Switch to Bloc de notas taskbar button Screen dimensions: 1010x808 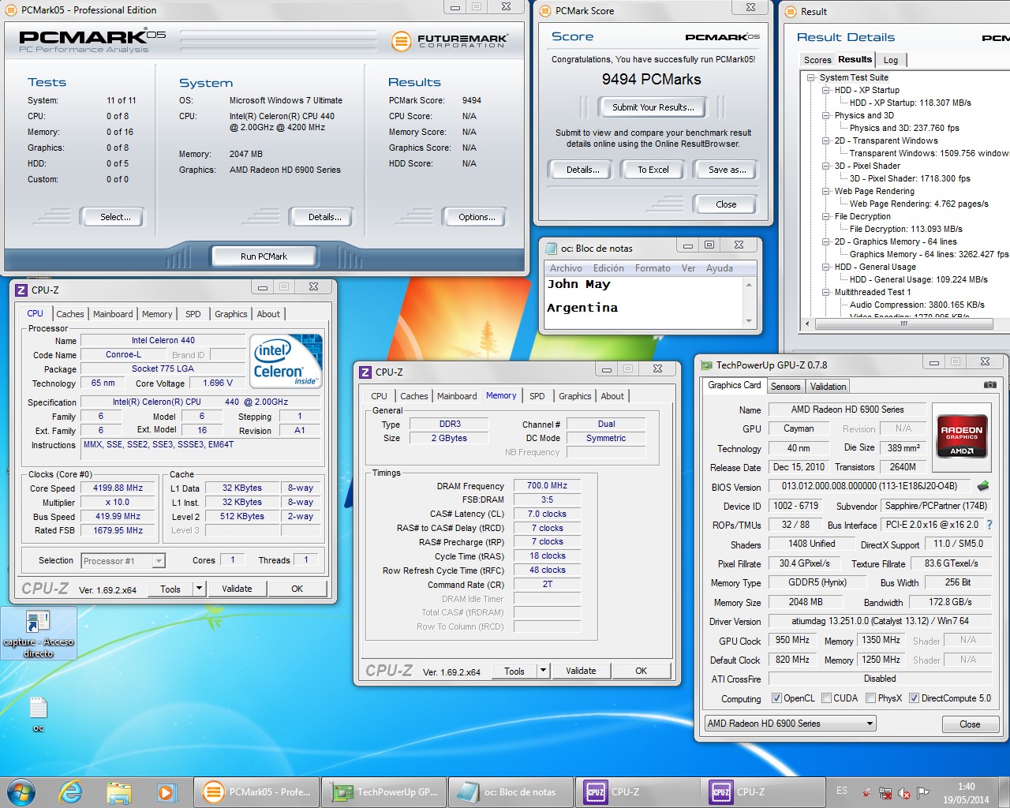click(x=511, y=792)
